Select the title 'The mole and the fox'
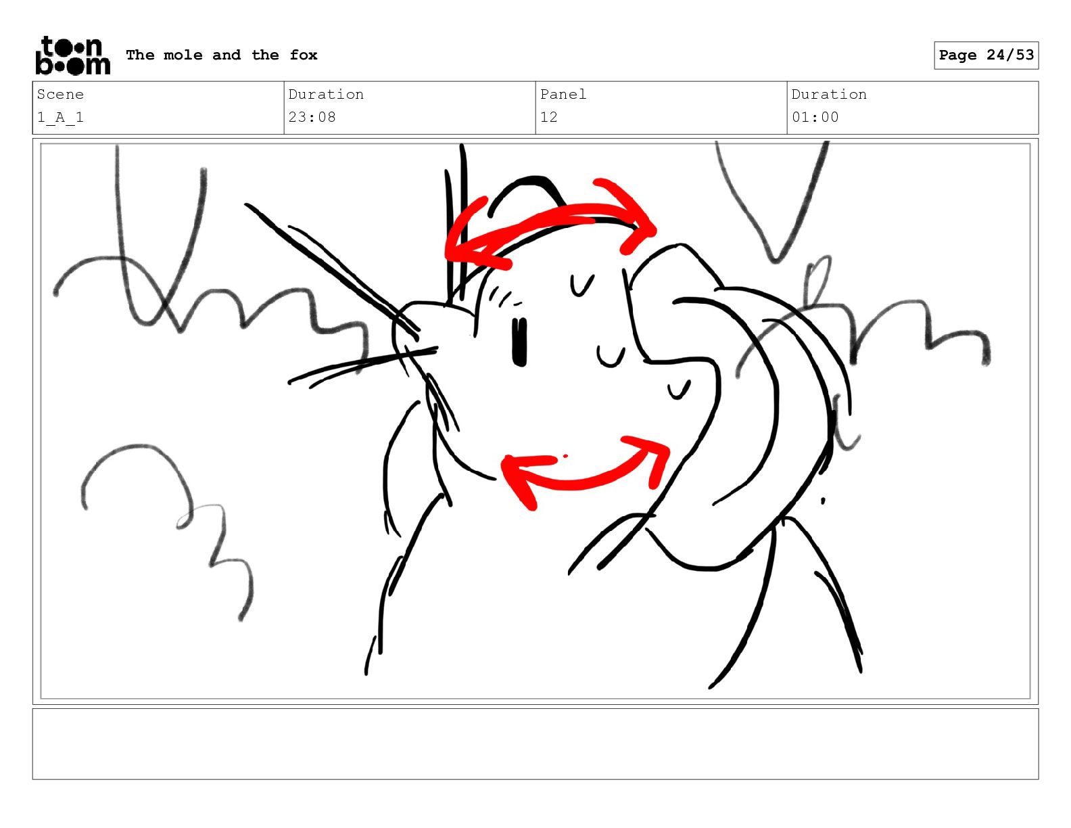Screen dimensions: 1071x828 222,55
